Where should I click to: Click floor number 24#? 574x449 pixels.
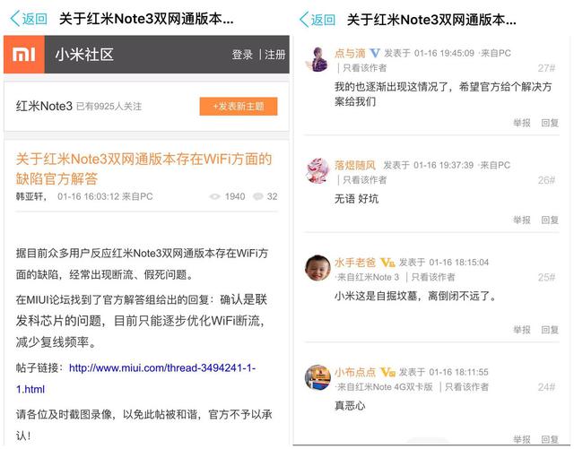[x=546, y=387]
